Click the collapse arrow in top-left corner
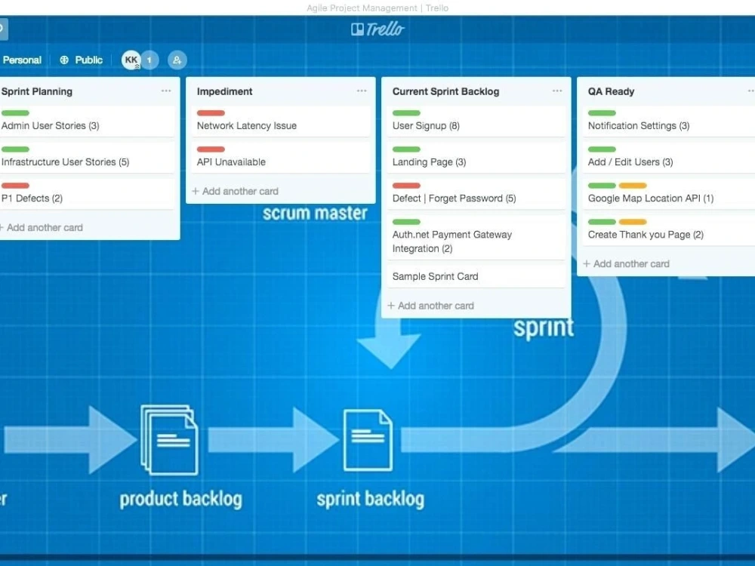Image resolution: width=755 pixels, height=566 pixels. pos(2,29)
